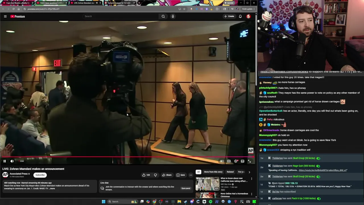Mute the video player volume
This screenshot has height=205, width=364.
pos(12,161)
